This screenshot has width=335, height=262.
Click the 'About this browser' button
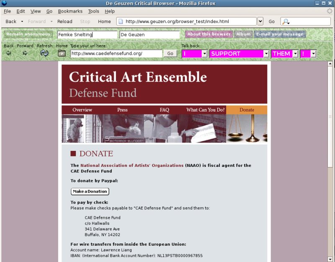[209, 34]
